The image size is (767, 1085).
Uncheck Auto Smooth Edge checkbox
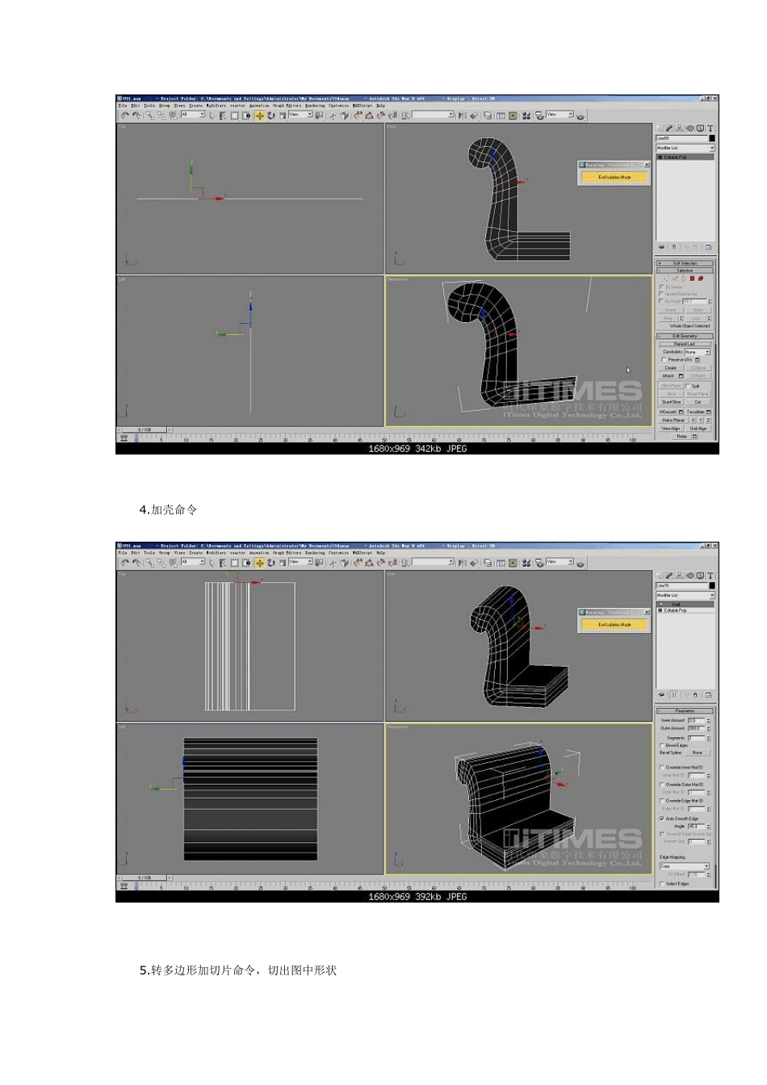point(662,819)
